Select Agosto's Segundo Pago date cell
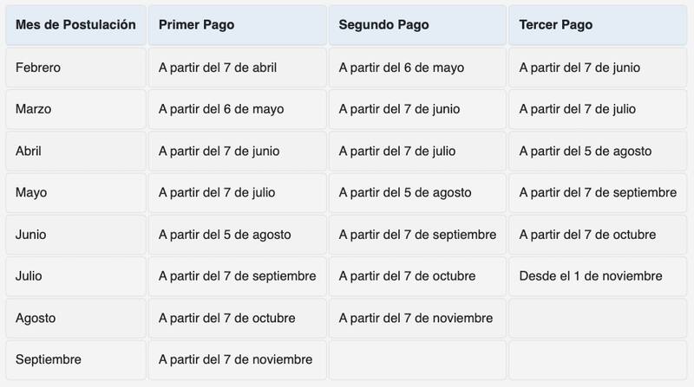 pyautogui.click(x=417, y=318)
